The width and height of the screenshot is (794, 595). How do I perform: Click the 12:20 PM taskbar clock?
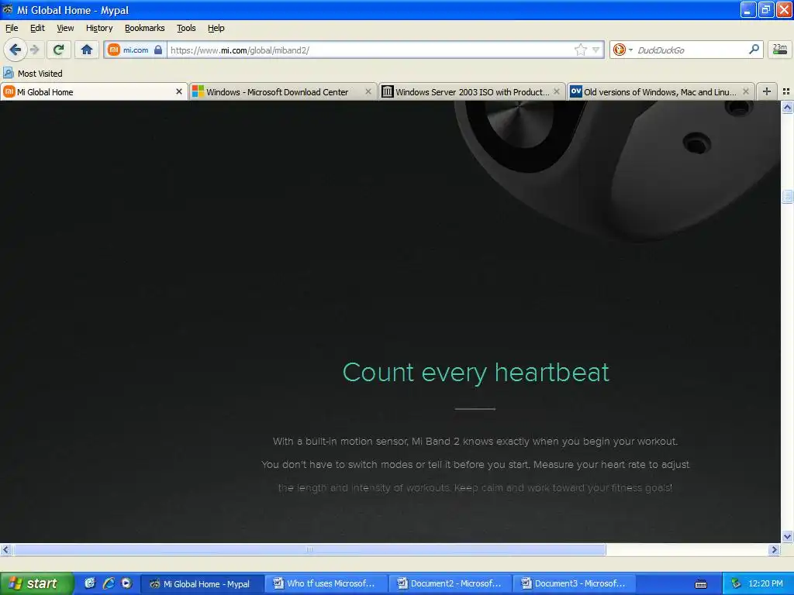(765, 583)
